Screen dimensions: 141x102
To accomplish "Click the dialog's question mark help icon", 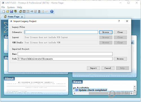I will (119, 21).
